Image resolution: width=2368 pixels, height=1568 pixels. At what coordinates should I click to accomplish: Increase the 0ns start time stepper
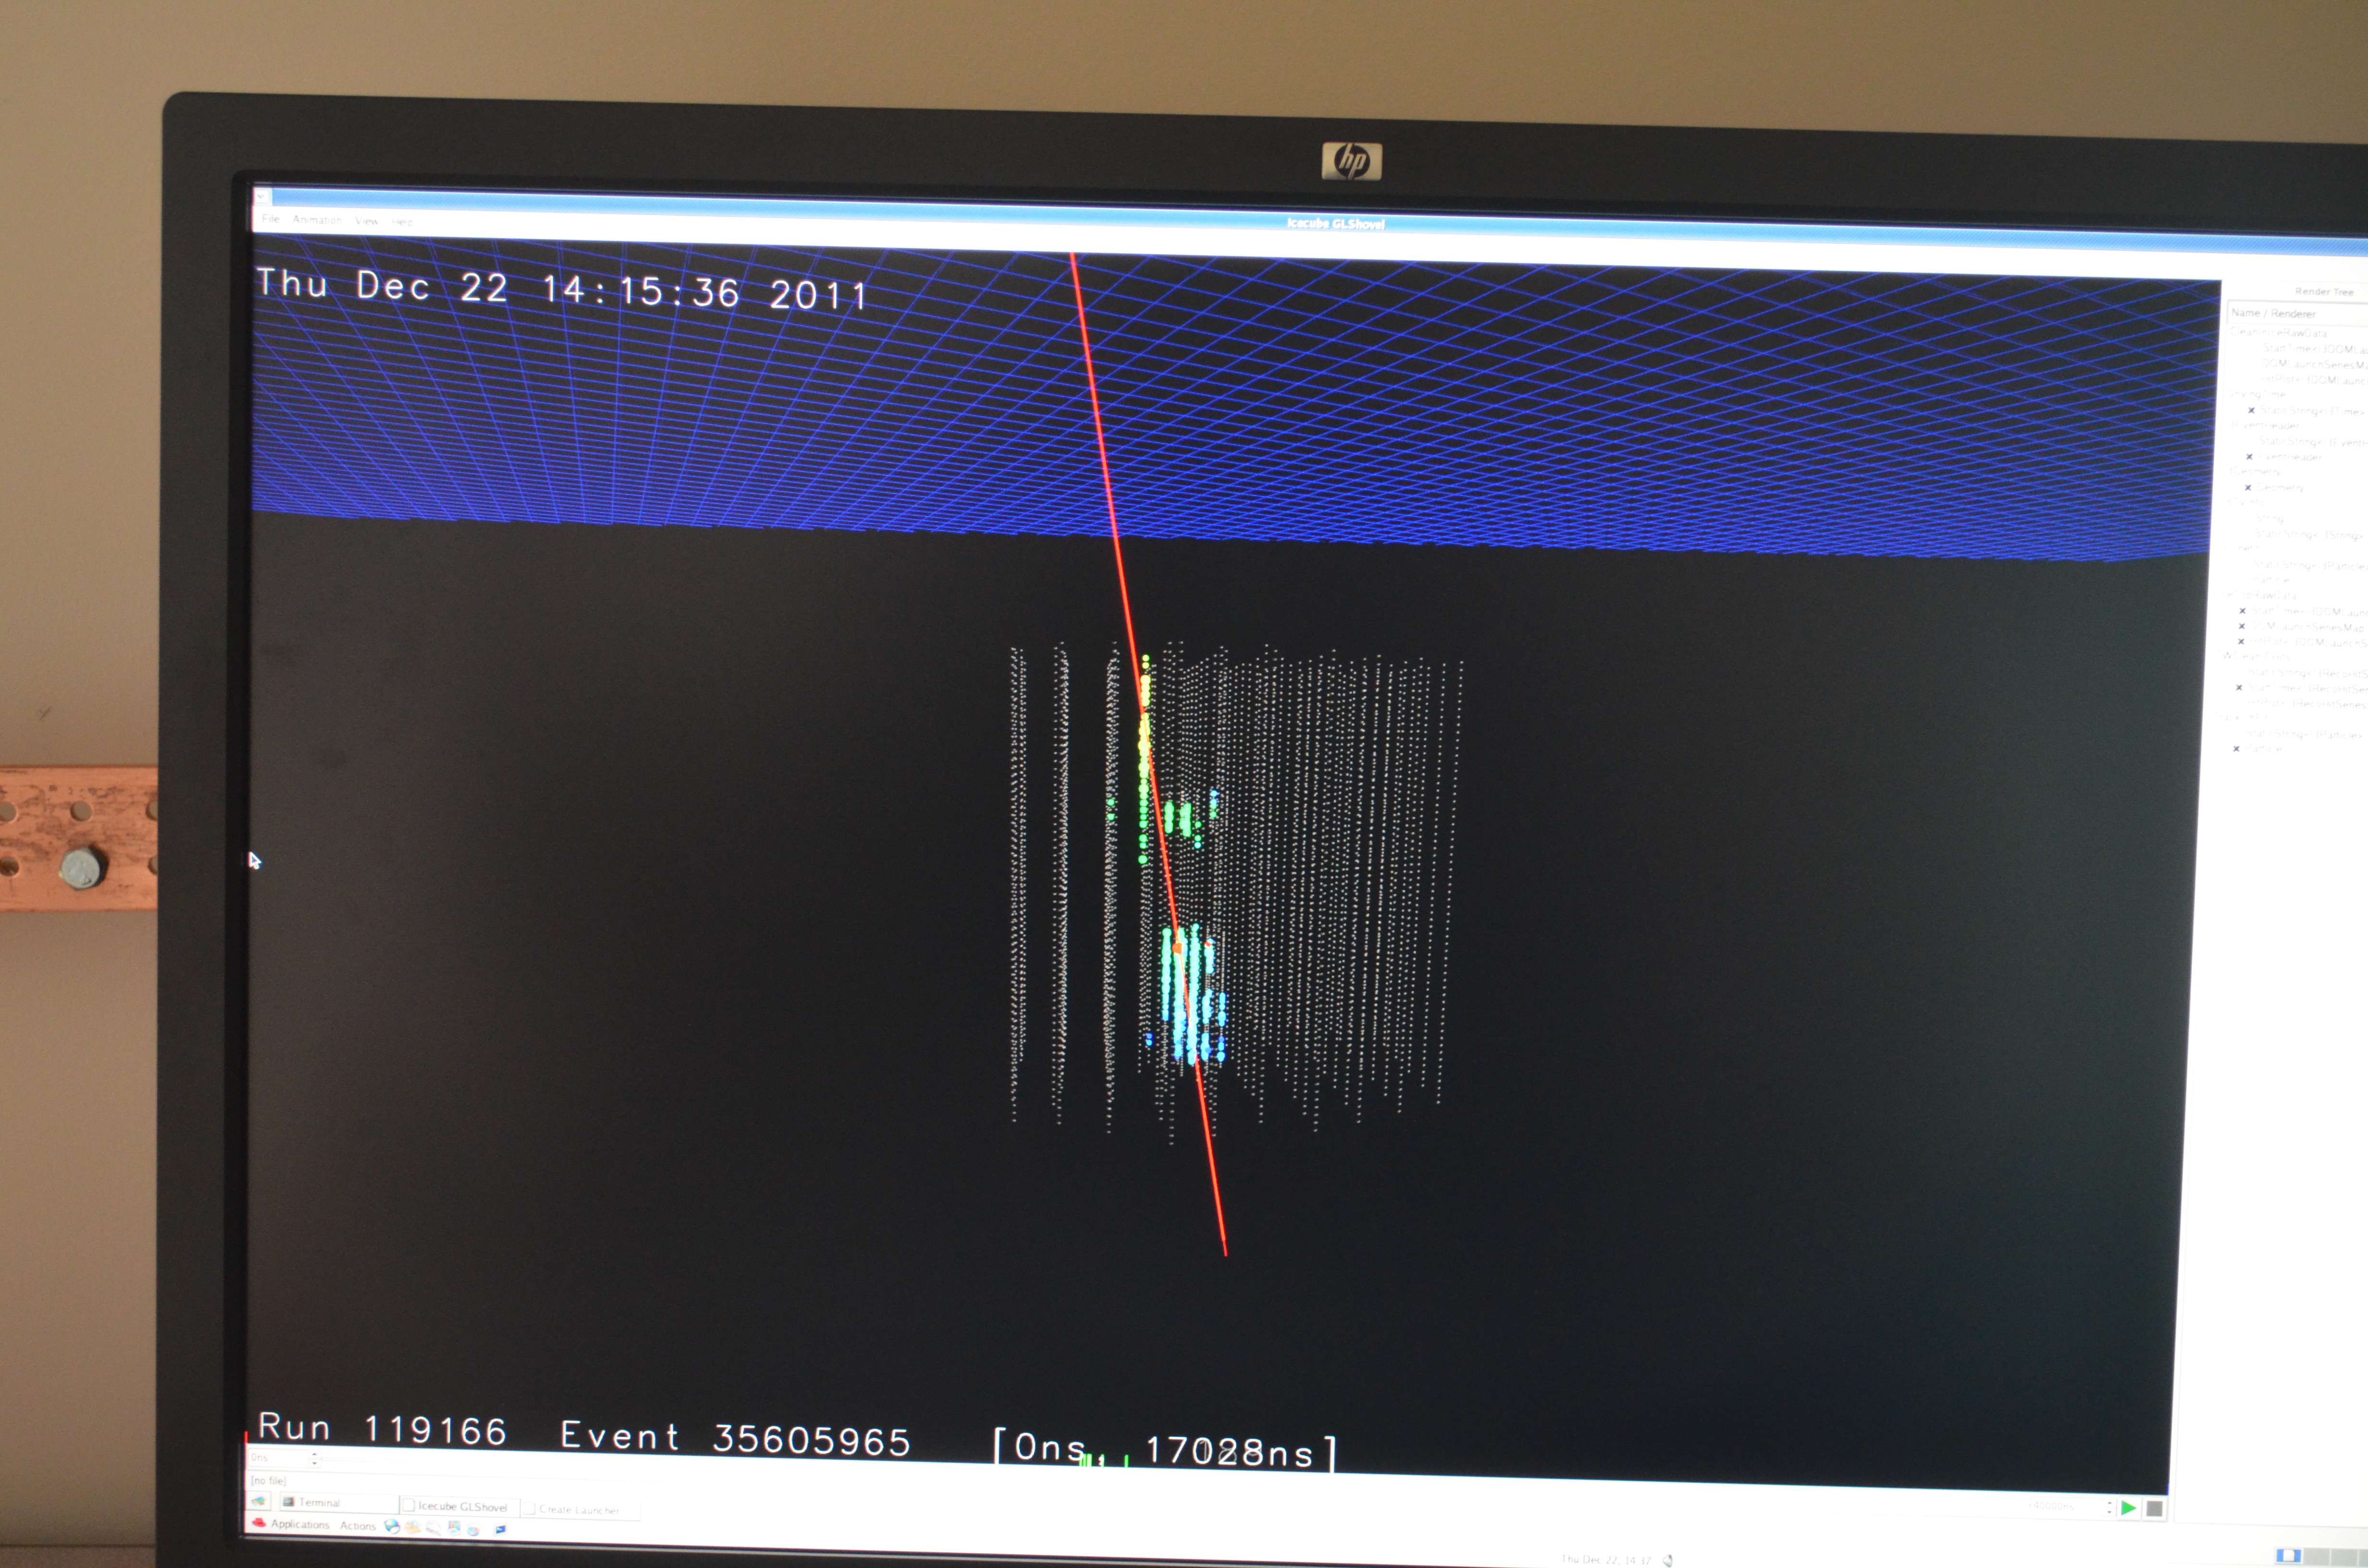(x=315, y=1454)
